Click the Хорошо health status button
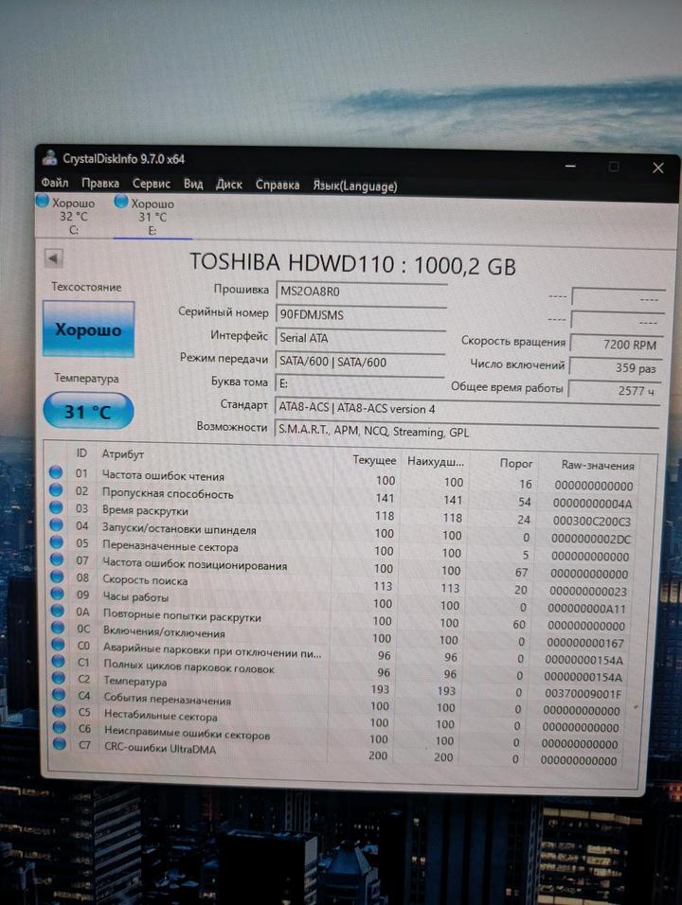Image resolution: width=682 pixels, height=905 pixels. pyautogui.click(x=88, y=329)
